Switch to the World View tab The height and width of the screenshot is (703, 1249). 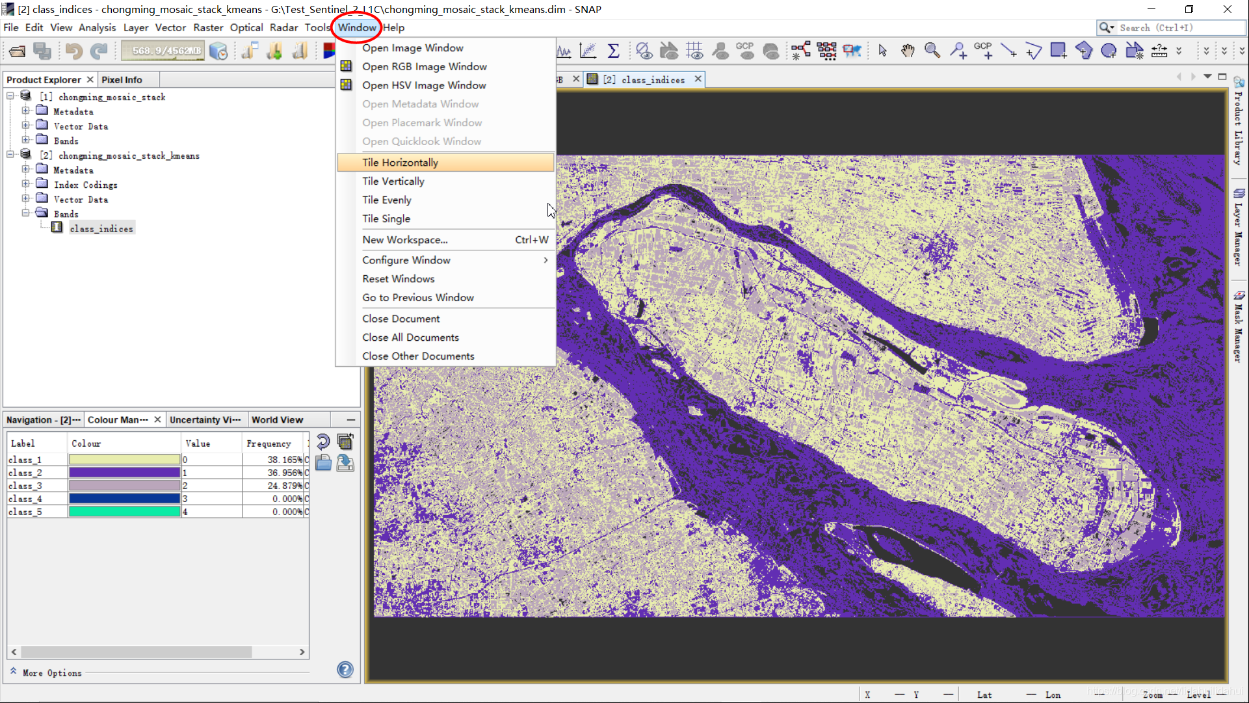(278, 419)
